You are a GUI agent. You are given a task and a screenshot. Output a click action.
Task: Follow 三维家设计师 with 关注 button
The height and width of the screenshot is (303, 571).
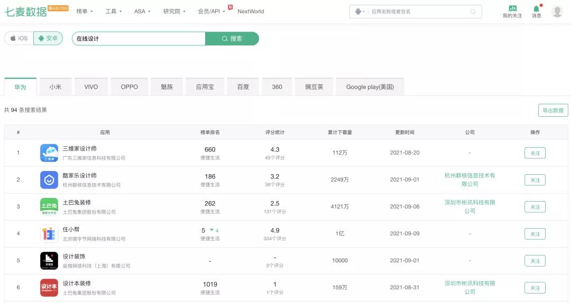[535, 153]
